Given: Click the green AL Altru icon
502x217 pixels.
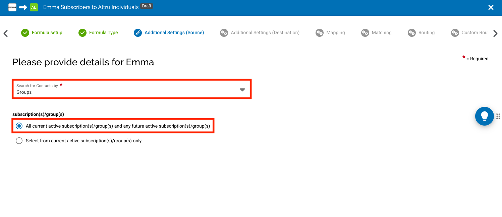Looking at the screenshot, I should pos(34,7).
